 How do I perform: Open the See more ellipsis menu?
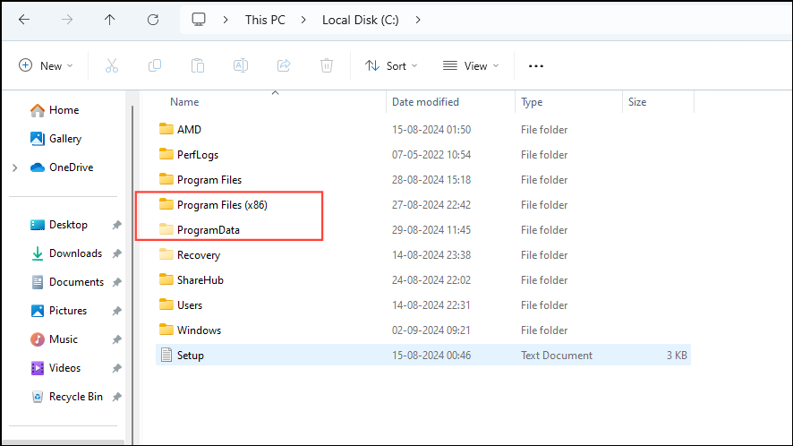point(536,65)
